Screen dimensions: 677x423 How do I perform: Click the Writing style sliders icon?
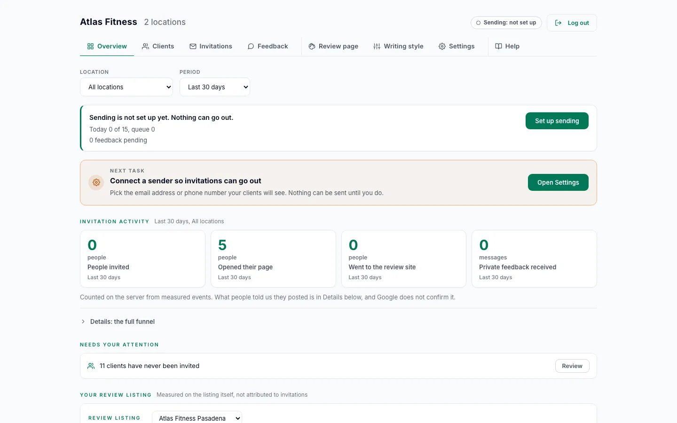[x=377, y=47]
